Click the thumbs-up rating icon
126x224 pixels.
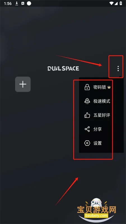tap(87, 115)
